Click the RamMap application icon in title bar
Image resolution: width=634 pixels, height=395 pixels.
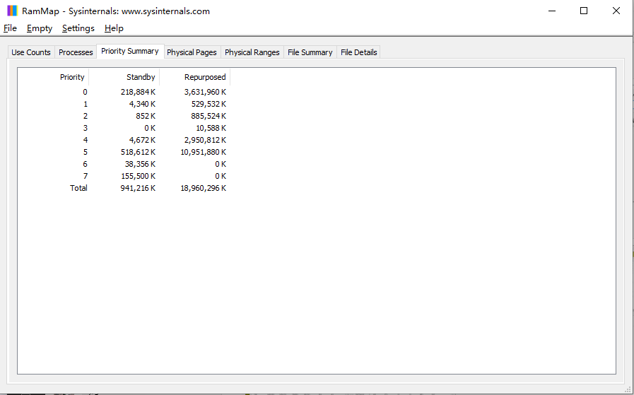pos(12,11)
